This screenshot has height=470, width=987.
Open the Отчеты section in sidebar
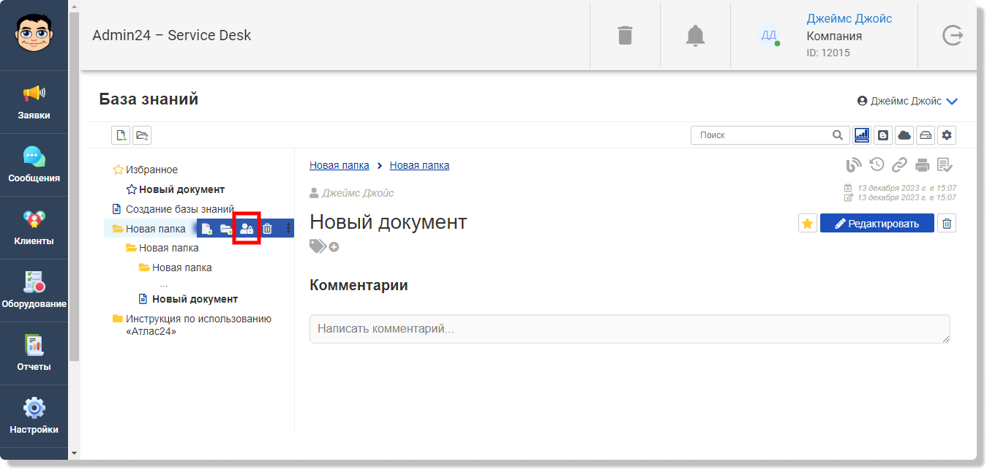click(34, 354)
